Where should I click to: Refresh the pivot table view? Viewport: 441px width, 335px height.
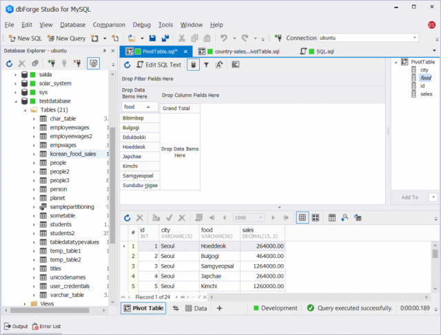pyautogui.click(x=127, y=65)
